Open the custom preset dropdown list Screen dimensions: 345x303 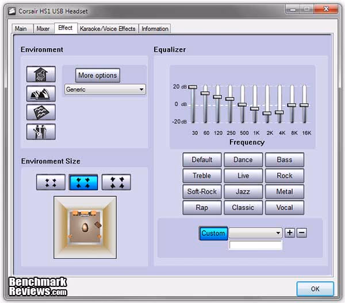click(x=255, y=233)
